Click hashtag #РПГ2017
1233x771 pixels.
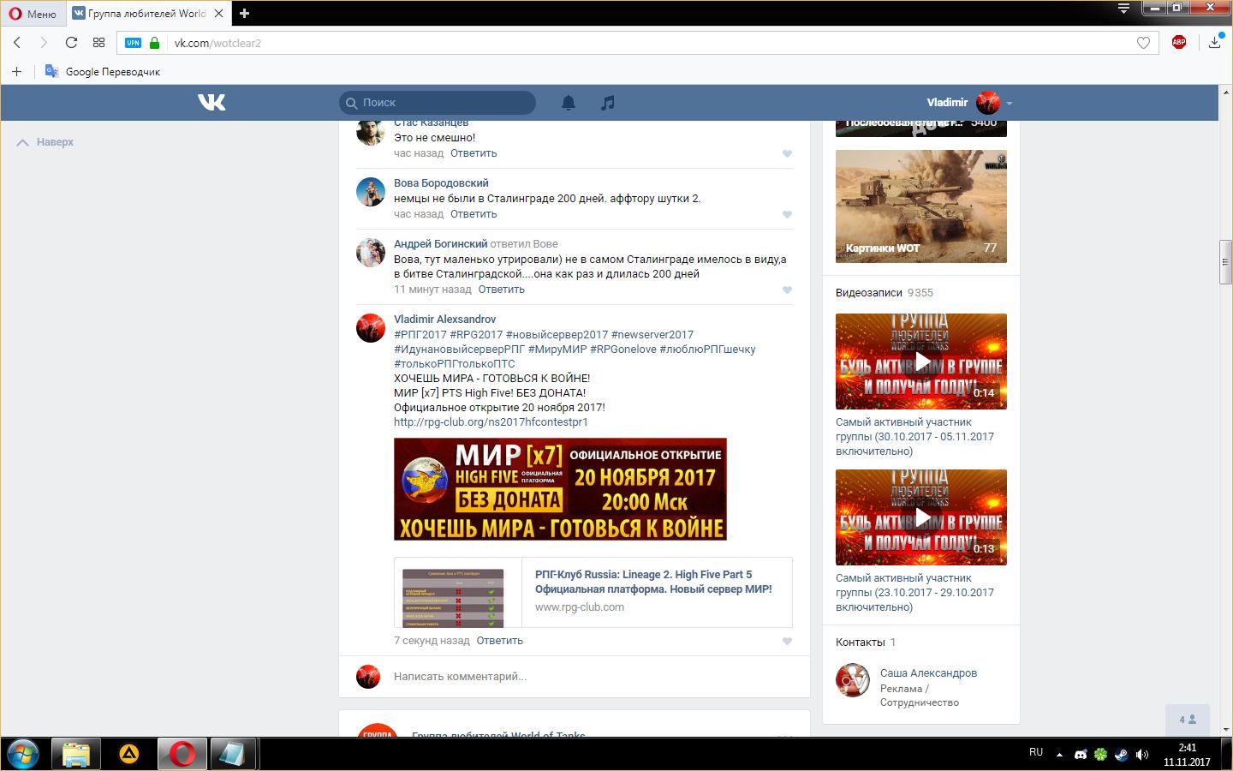(x=420, y=335)
